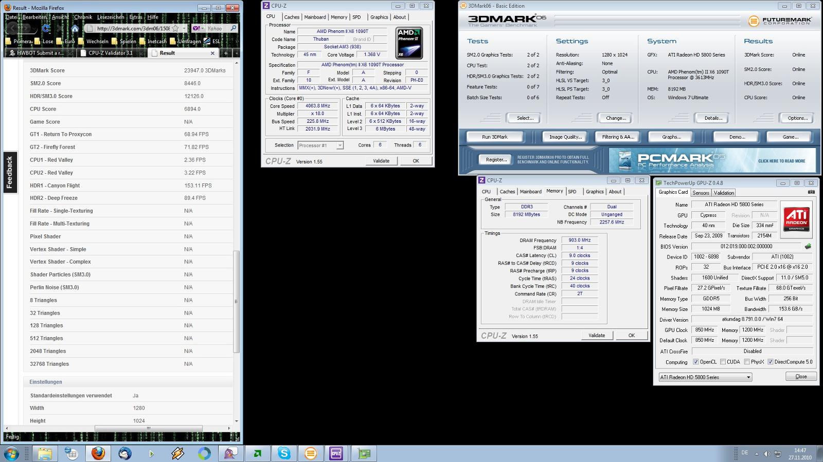Image resolution: width=823 pixels, height=462 pixels.
Task: Open Thunderbird from the taskbar
Action: tap(124, 454)
